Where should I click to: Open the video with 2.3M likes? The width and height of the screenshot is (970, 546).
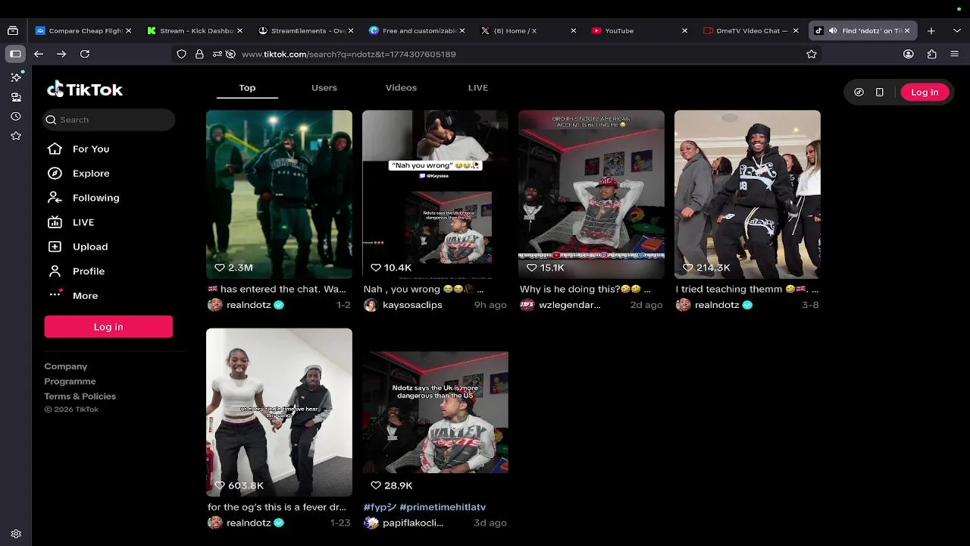[x=279, y=194]
